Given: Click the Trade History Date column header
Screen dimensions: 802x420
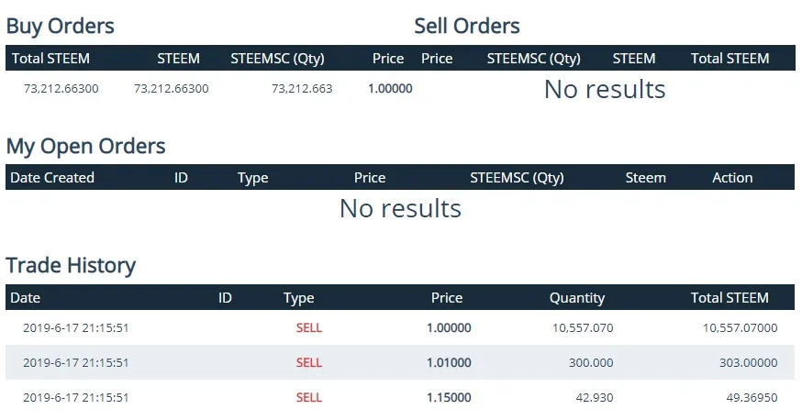Looking at the screenshot, I should tap(25, 297).
